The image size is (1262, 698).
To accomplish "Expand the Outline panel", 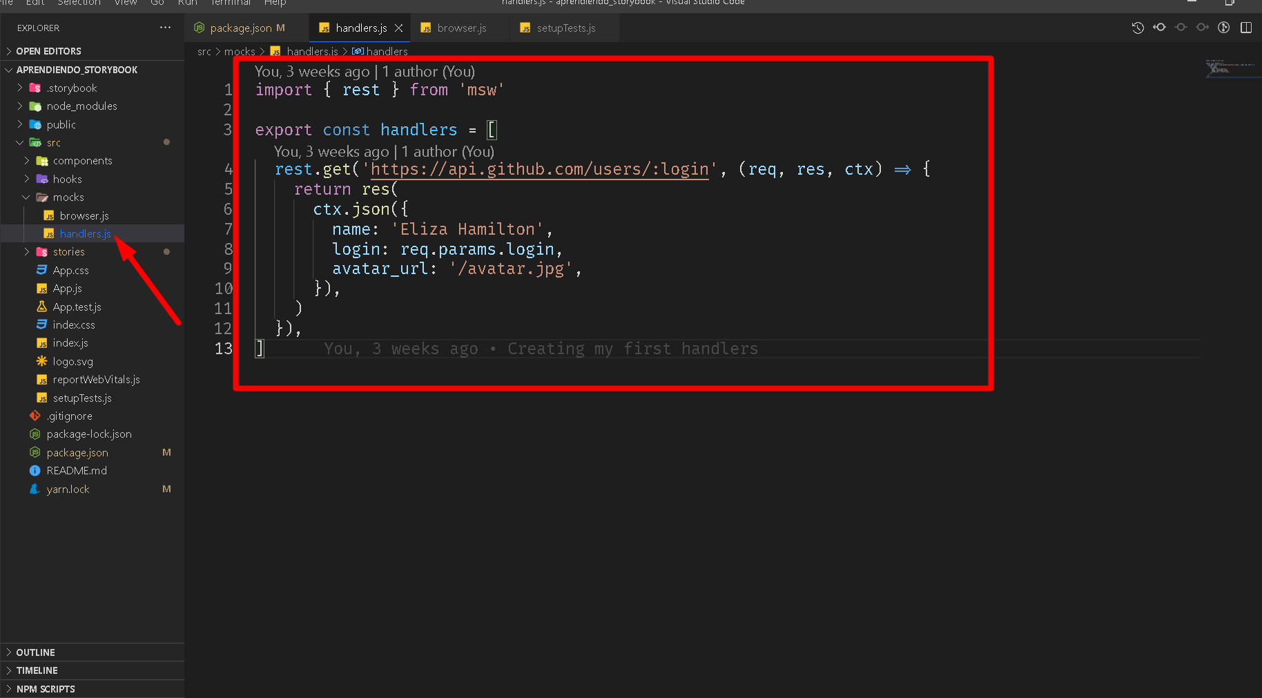I will click(x=35, y=652).
